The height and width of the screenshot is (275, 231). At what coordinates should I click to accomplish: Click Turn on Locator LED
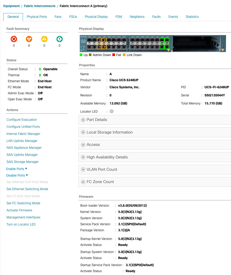(21, 224)
